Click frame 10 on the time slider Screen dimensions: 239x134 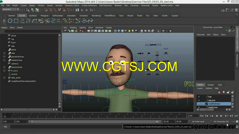(x=93, y=116)
